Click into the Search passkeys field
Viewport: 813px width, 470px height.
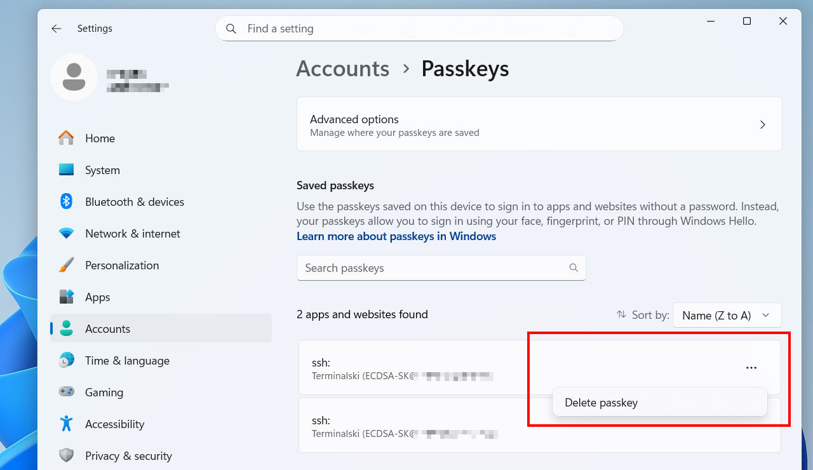pos(441,268)
